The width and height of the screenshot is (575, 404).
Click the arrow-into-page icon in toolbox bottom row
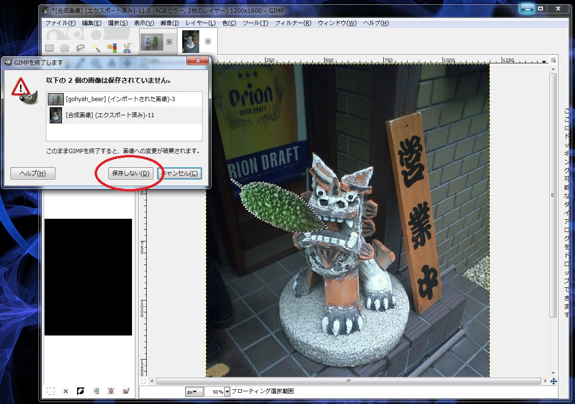pyautogui.click(x=96, y=391)
